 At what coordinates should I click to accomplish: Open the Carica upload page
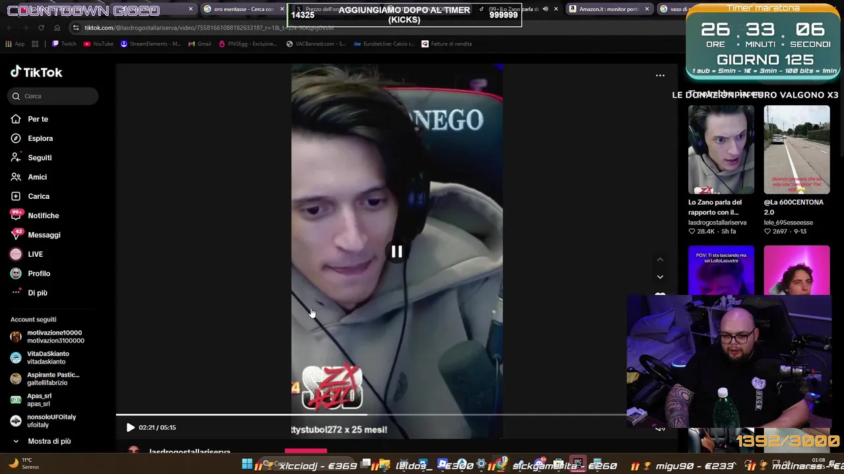click(x=38, y=196)
